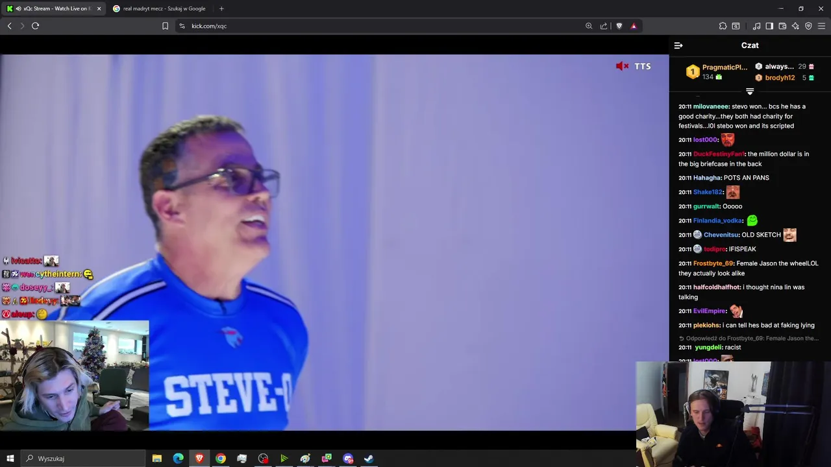831x467 pixels.
Task: Toggle the browser sidebar panel icon
Action: click(769, 26)
